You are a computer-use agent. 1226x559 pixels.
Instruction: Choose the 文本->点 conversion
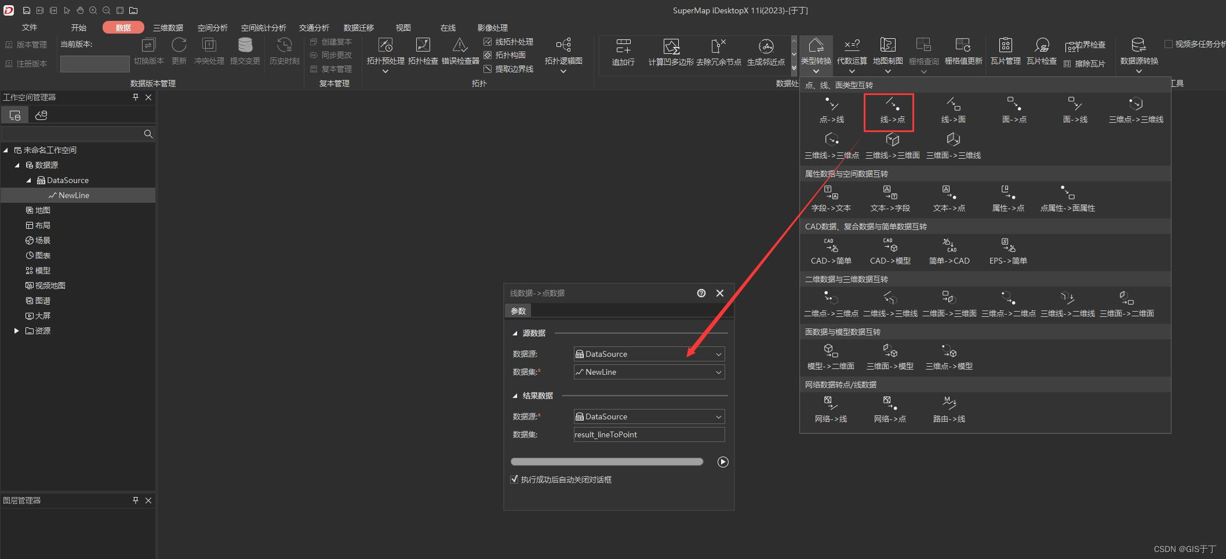[x=949, y=199]
